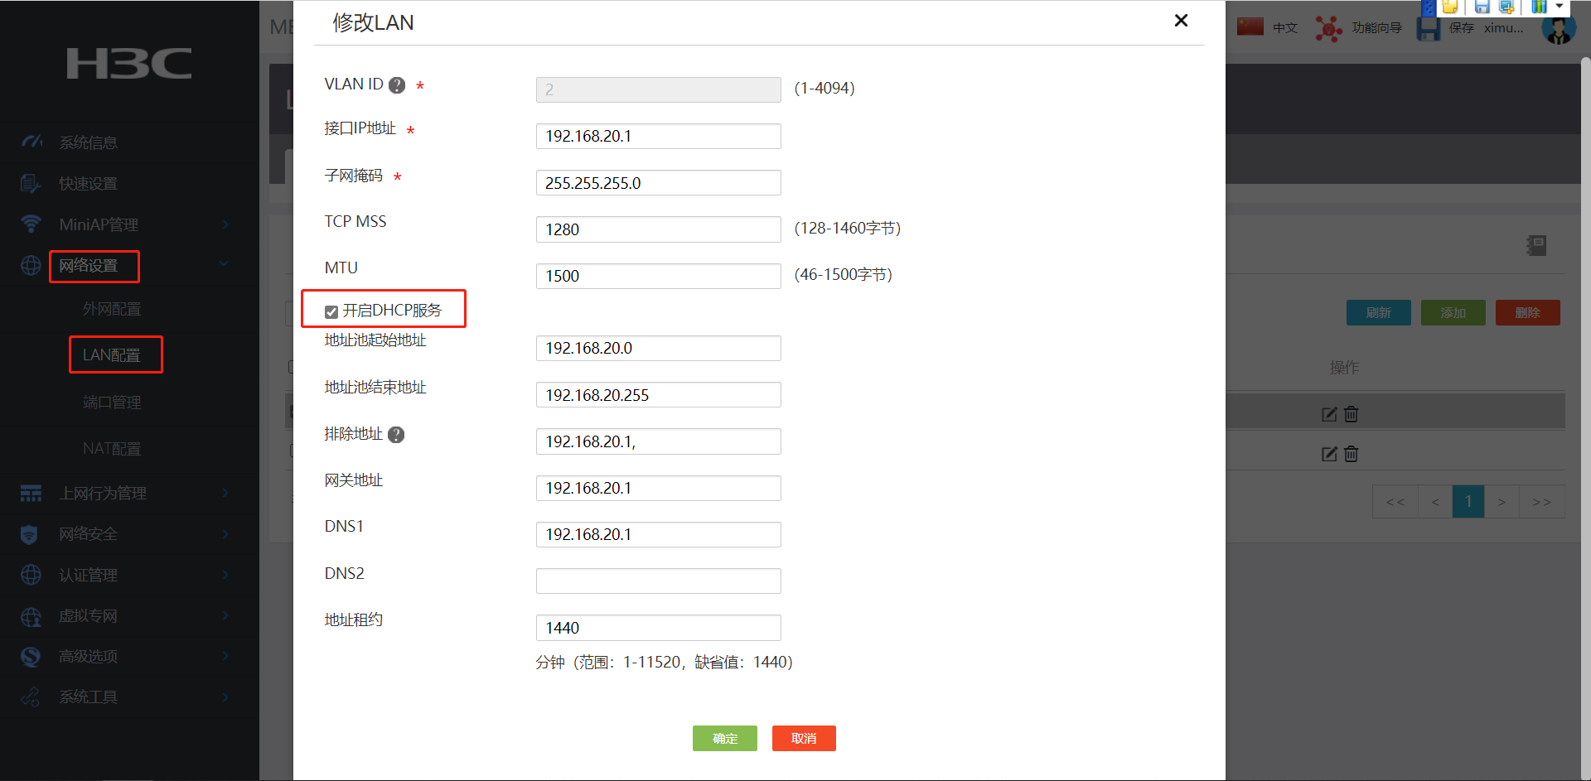
Task: Click the 接口IP地址 input field
Action: tap(659, 137)
